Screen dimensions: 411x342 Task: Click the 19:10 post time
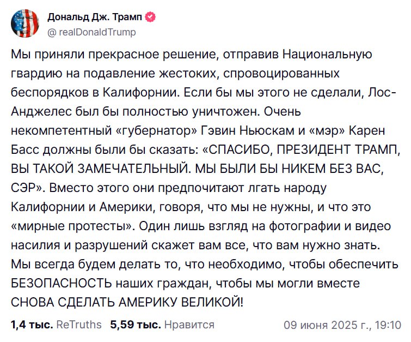[x=389, y=325]
